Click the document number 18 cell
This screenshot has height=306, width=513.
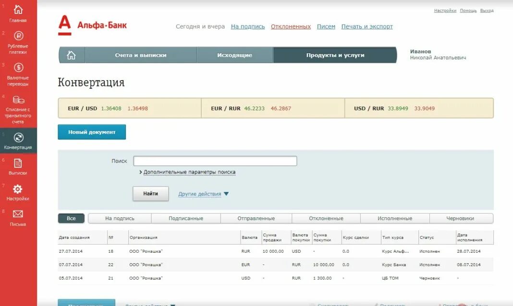tap(110, 251)
